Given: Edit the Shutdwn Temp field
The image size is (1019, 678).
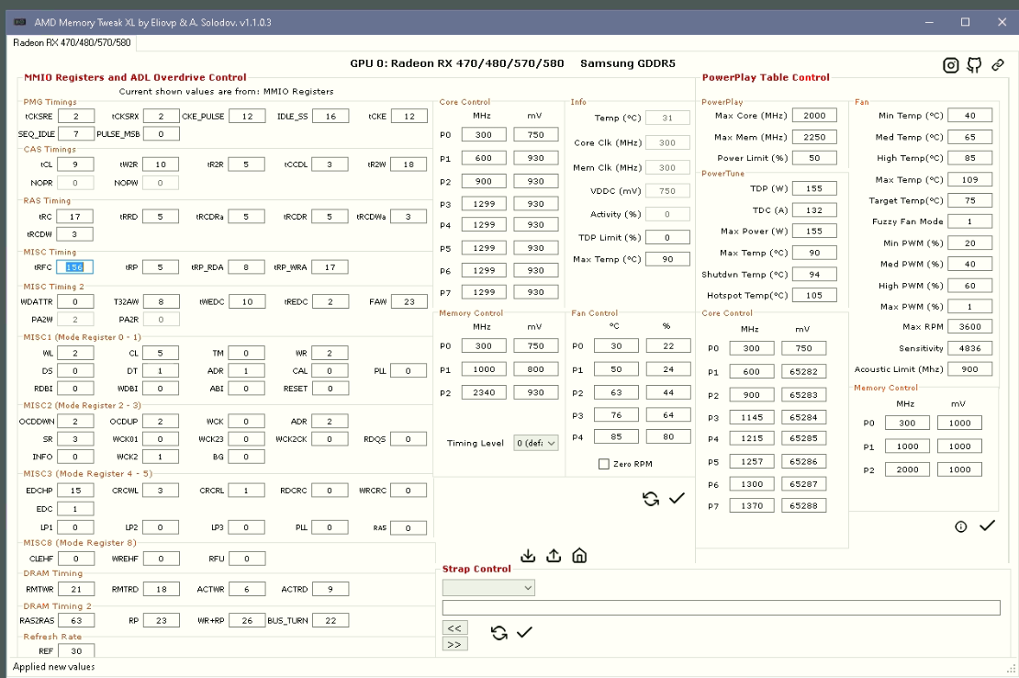Looking at the screenshot, I should click(x=814, y=275).
